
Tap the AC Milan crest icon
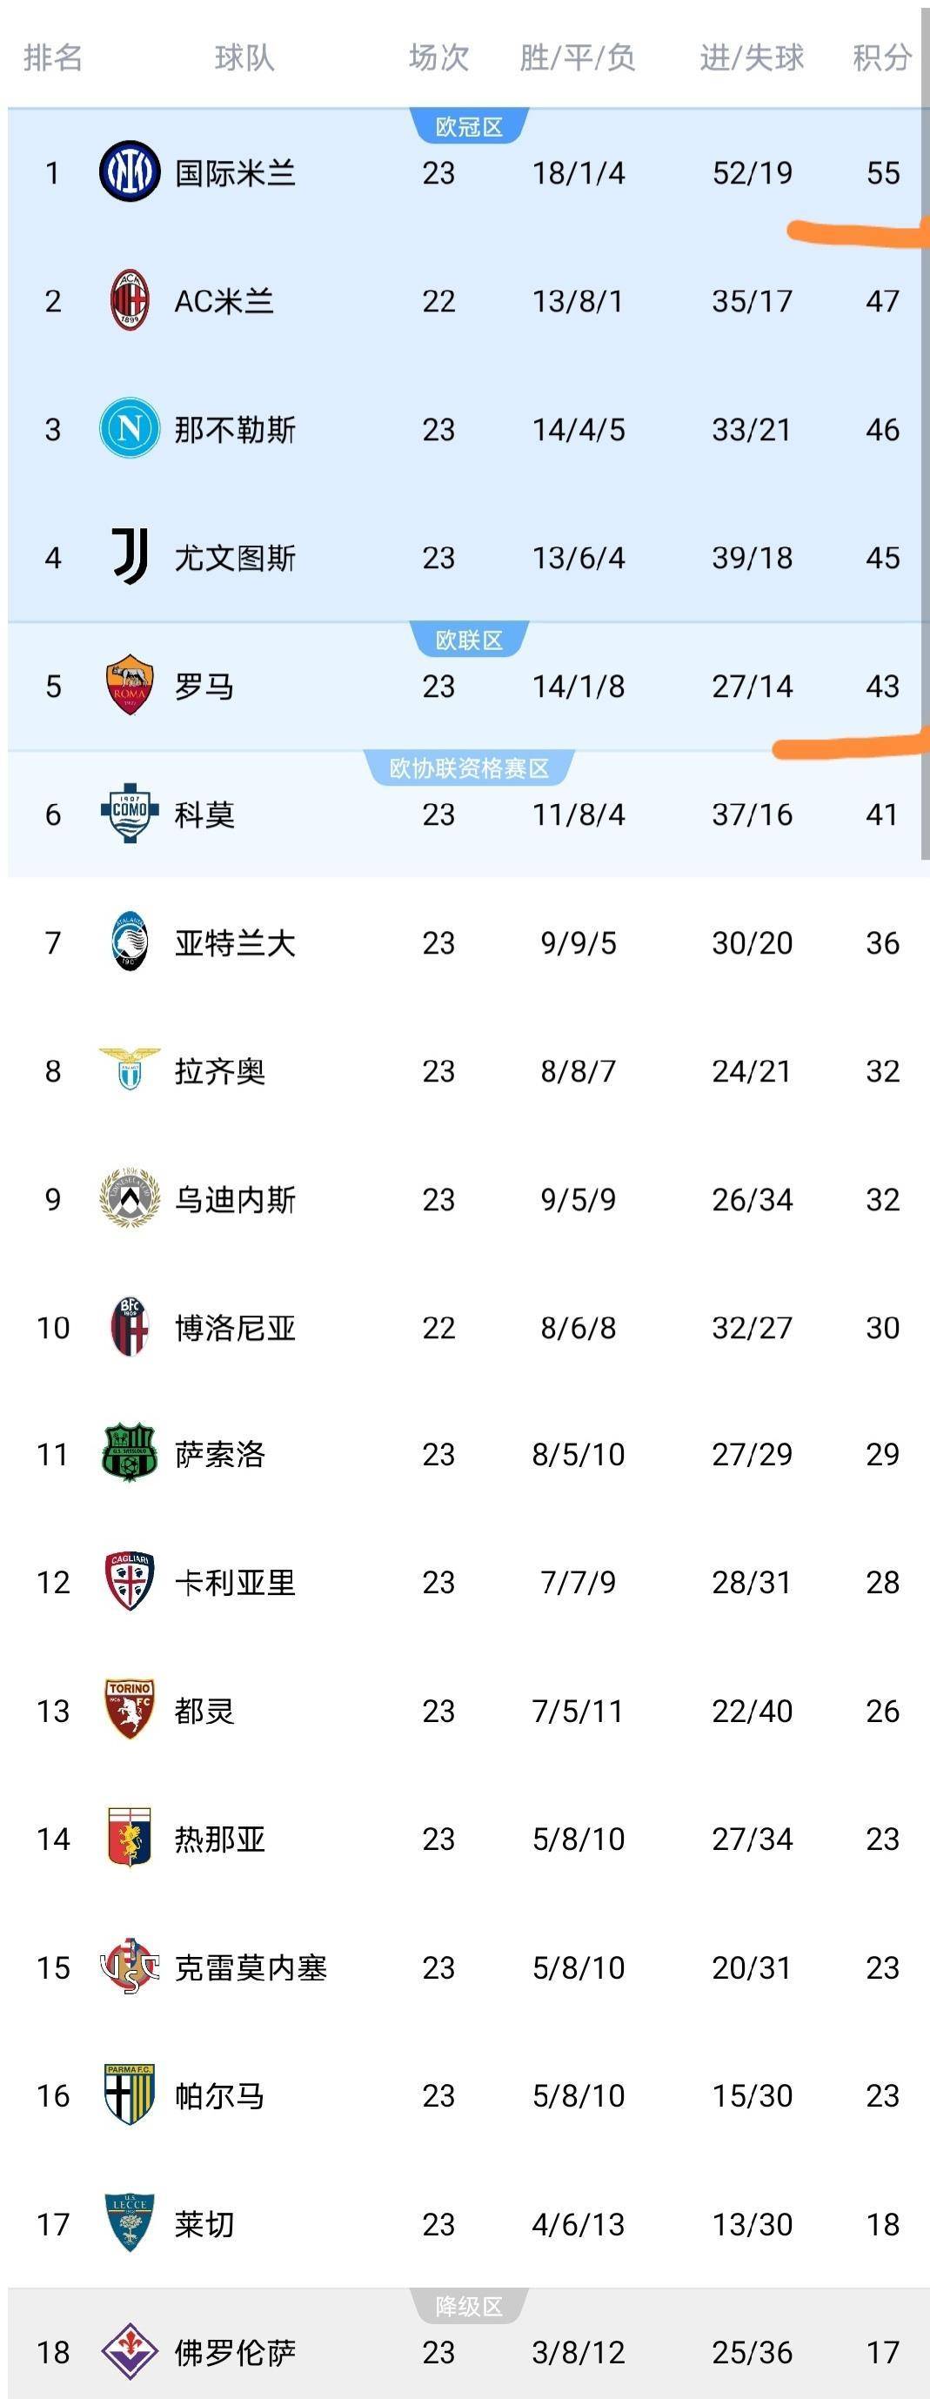pyautogui.click(x=130, y=301)
